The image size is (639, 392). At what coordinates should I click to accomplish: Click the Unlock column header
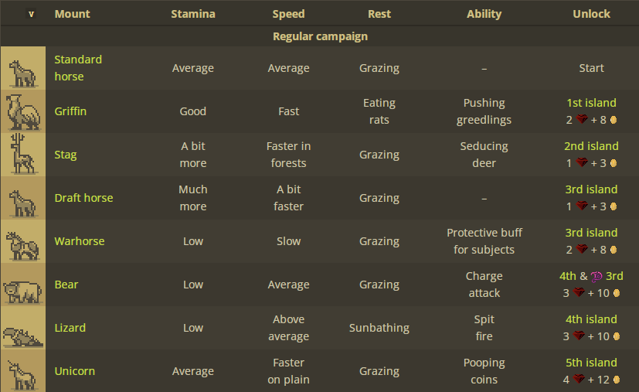coord(591,14)
